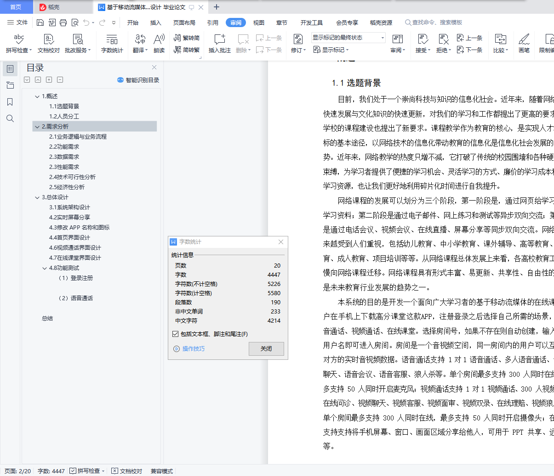Switch to 开发工具 ribbon tab
Viewport: 554px width, 476px height.
tap(312, 22)
